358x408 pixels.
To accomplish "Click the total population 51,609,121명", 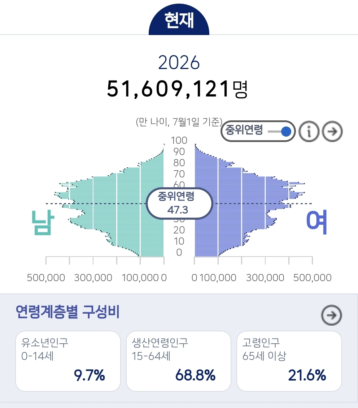I will coord(177,89).
